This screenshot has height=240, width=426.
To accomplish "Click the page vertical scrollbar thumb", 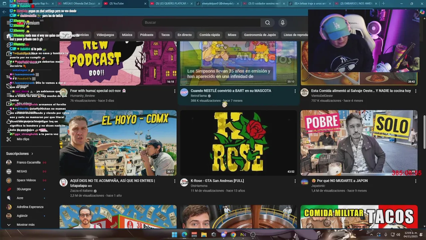I will 424,132.
